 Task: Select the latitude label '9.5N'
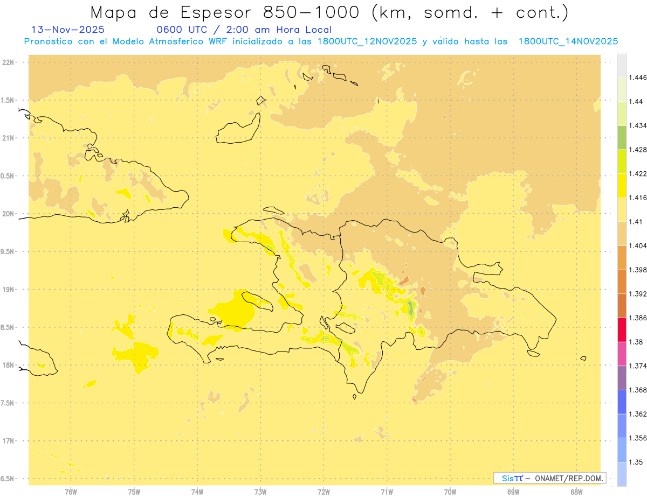tap(8, 251)
